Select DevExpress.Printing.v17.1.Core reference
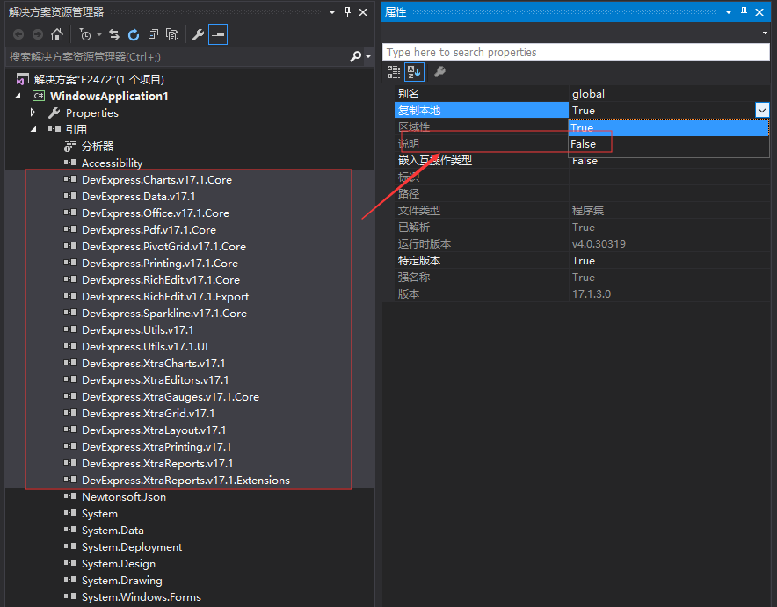Image resolution: width=777 pixels, height=607 pixels. coord(160,264)
